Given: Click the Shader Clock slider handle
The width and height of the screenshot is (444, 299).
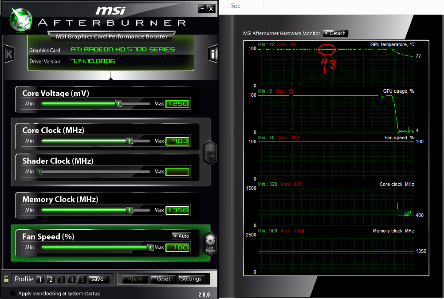Looking at the screenshot, I should pyautogui.click(x=40, y=172).
